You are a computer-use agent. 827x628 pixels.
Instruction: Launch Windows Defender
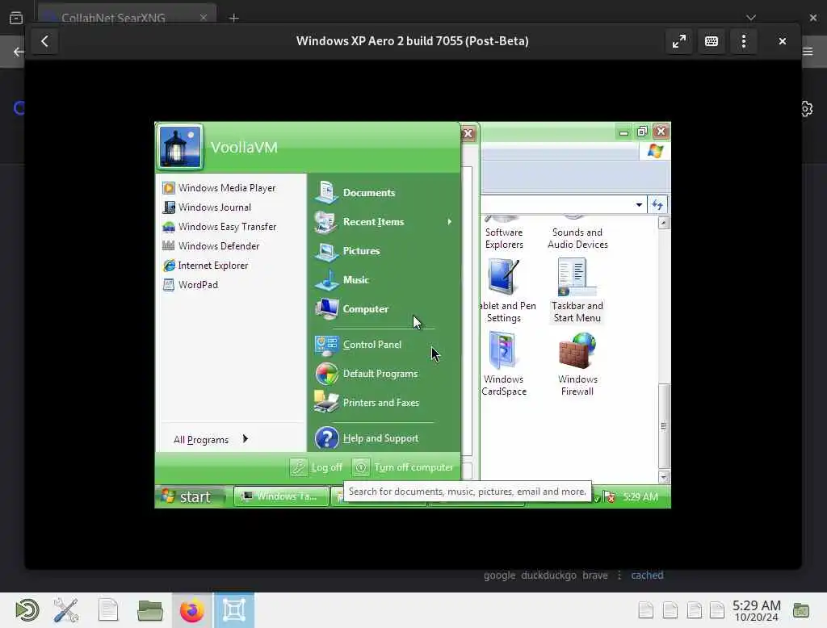coord(211,245)
